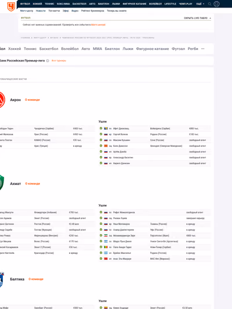The image size is (232, 309).
Task: Open ХОККЕЙ in the top navigation bar
Action: click(37, 4)
